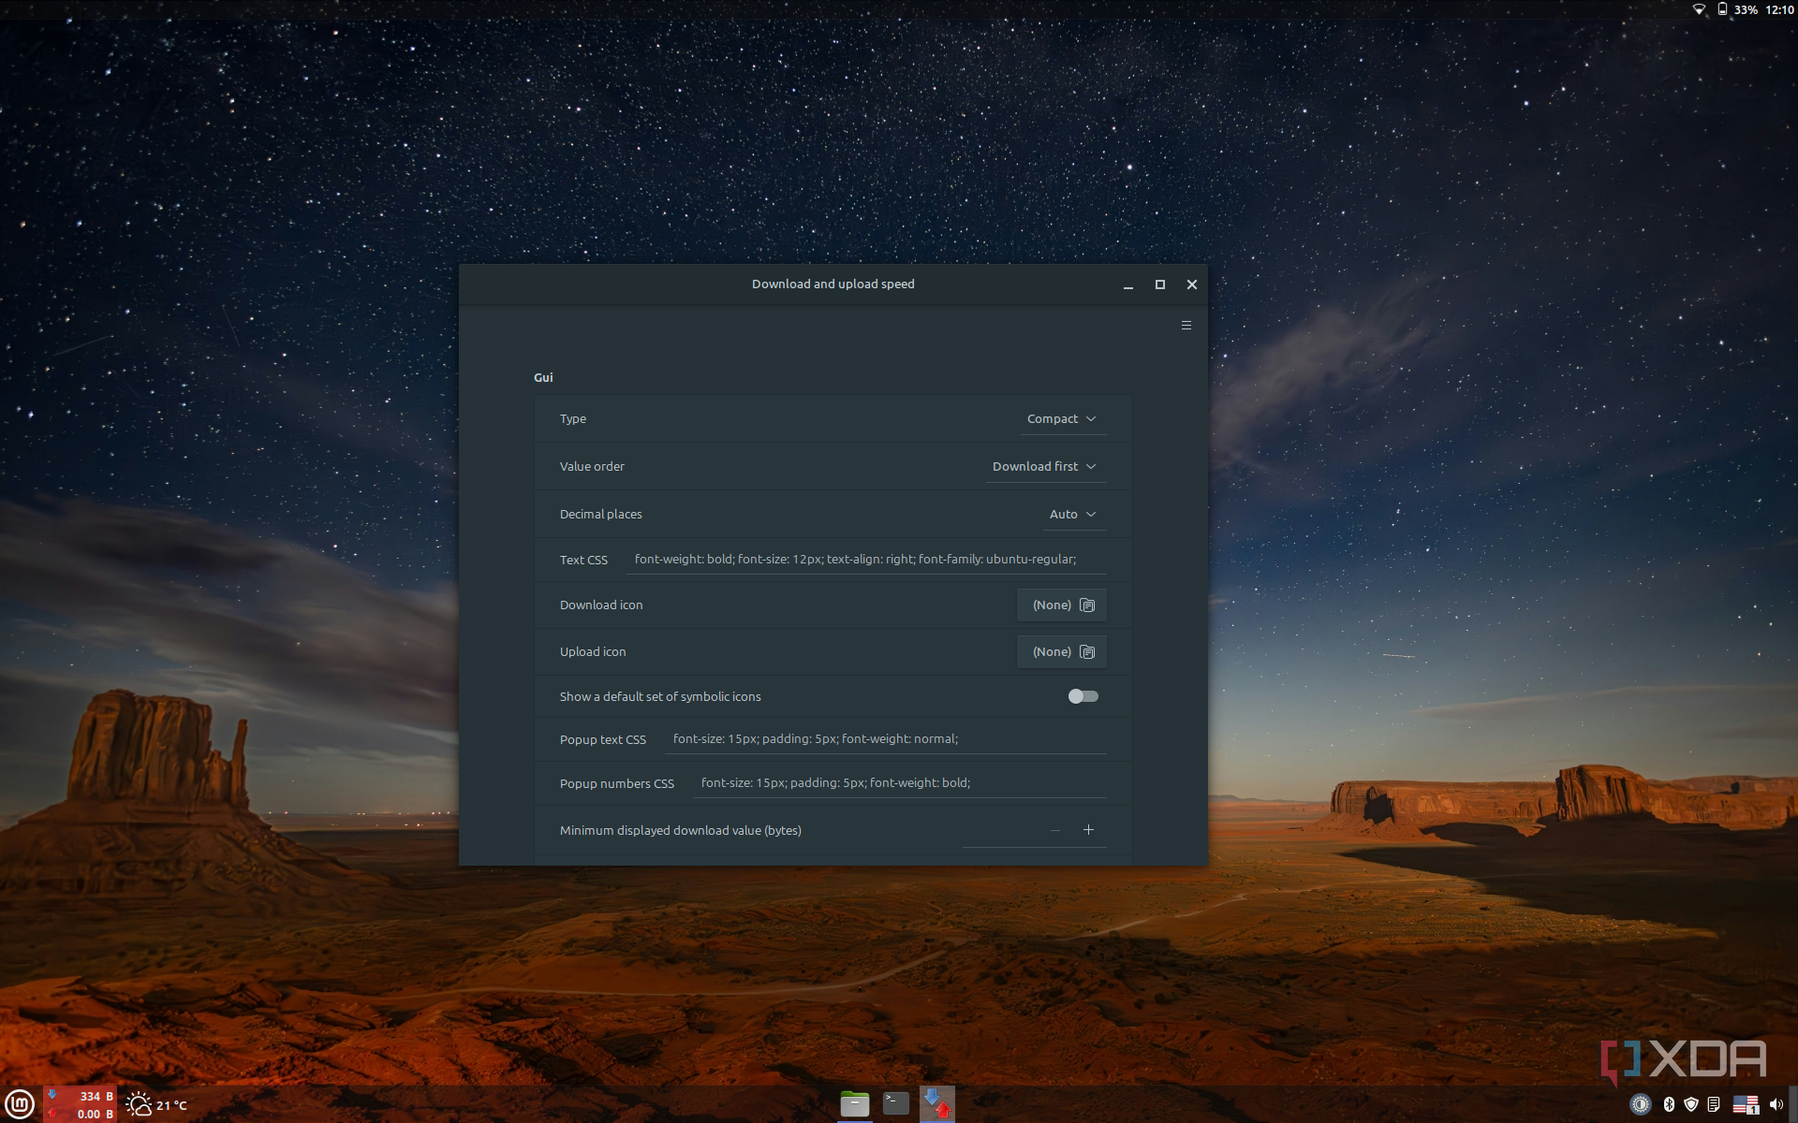Click the window title Download and upload speed
Image resolution: width=1798 pixels, height=1123 pixels.
coord(833,284)
